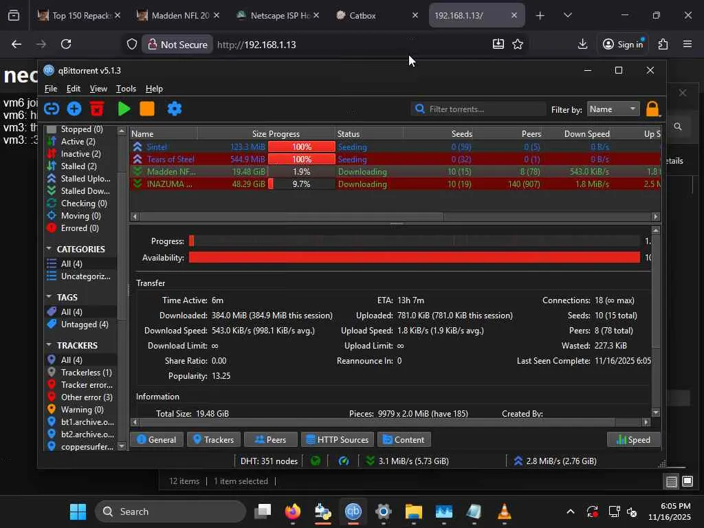The height and width of the screenshot is (528, 704).
Task: Sort torrents by Down Speed column
Action: click(577, 133)
